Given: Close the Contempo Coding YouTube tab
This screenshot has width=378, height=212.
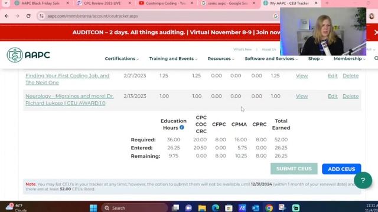Looking at the screenshot, I should pos(191,3).
